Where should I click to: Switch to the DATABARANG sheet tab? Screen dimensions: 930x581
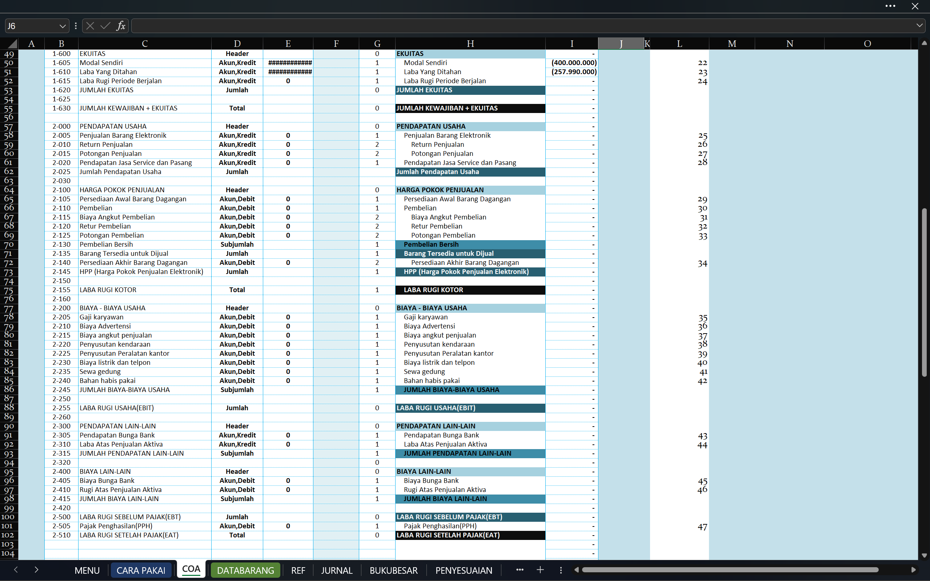tap(245, 570)
